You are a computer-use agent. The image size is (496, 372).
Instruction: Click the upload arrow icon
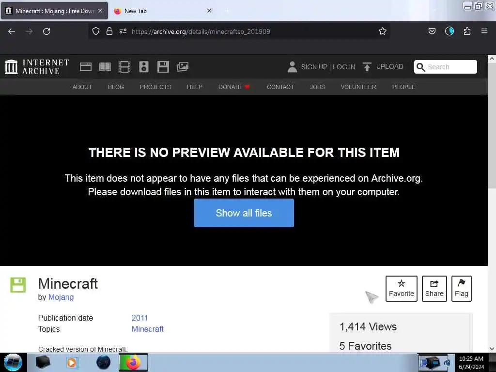(367, 67)
